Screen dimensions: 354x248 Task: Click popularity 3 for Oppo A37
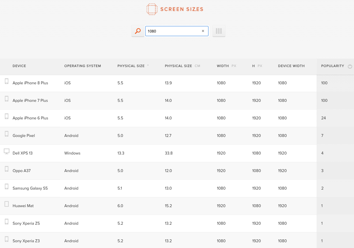[x=322, y=171]
